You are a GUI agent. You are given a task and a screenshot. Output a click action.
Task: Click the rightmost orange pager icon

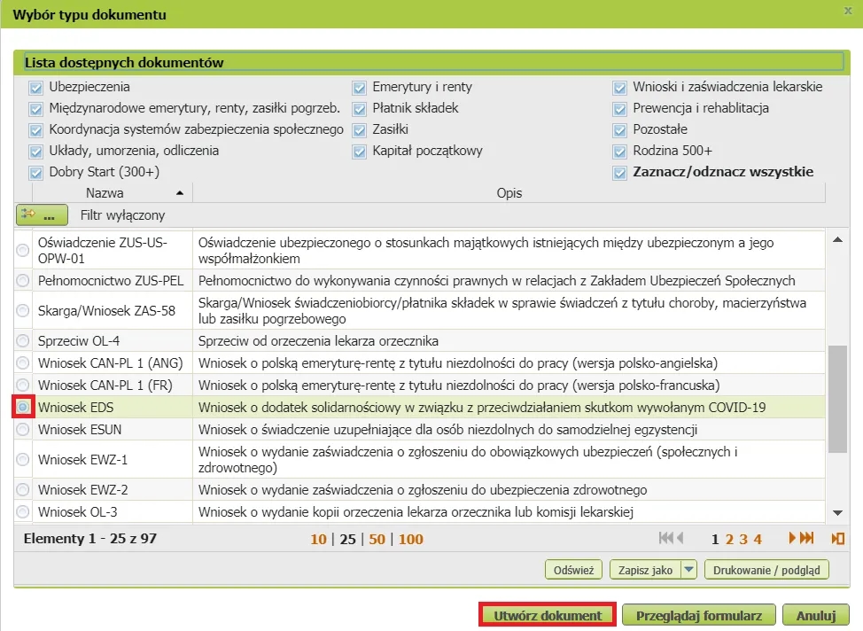837,538
